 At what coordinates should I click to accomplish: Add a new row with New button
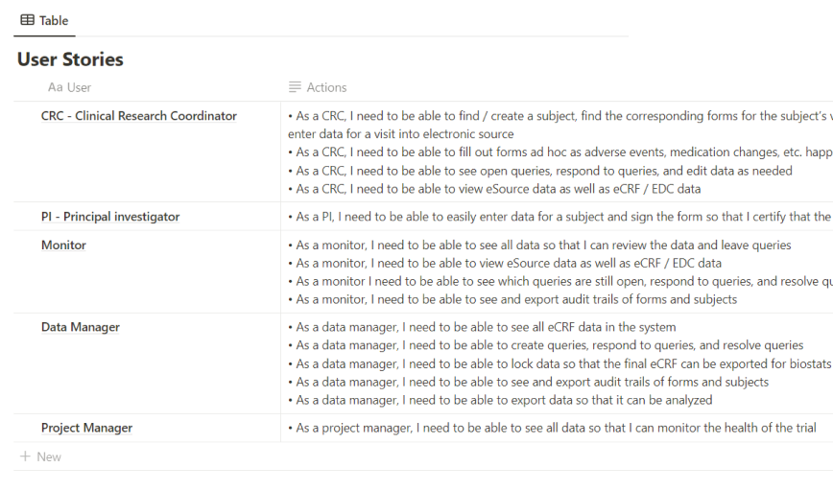coord(48,456)
